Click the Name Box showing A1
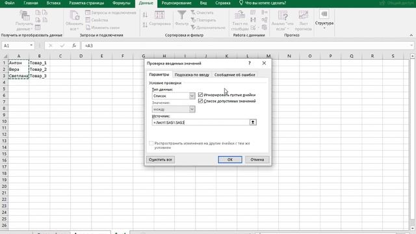416x234 pixels. click(15, 45)
